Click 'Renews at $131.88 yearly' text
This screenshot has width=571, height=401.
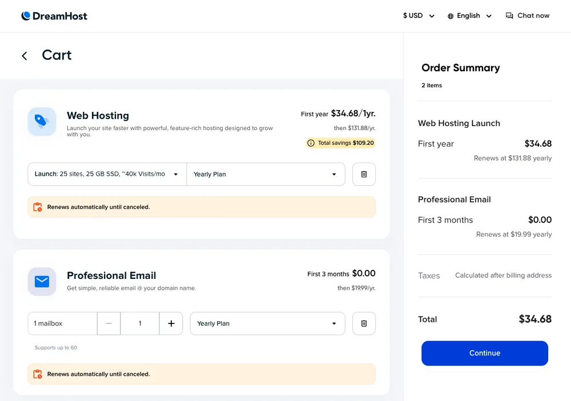[x=513, y=159]
